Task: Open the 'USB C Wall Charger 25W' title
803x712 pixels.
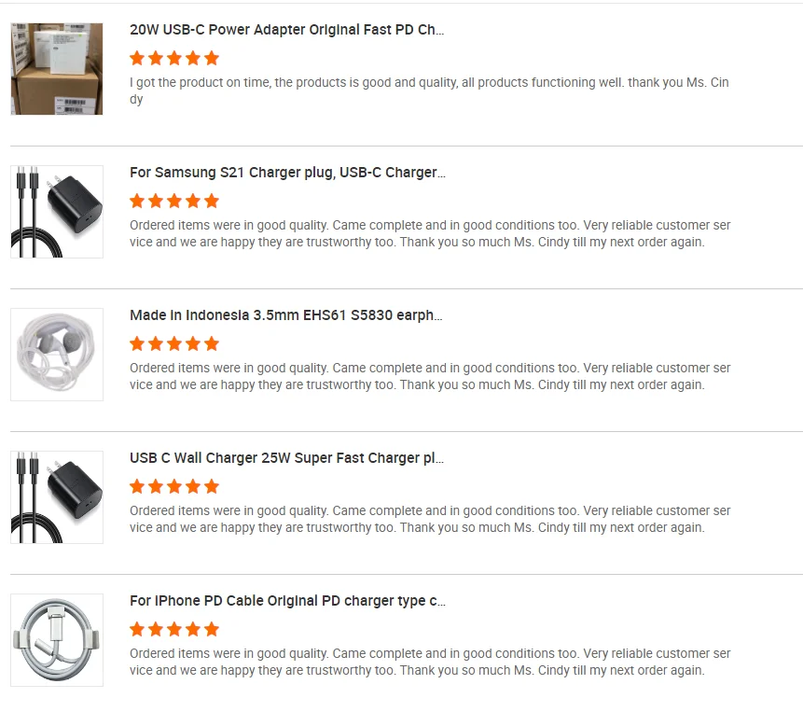Action: point(287,458)
